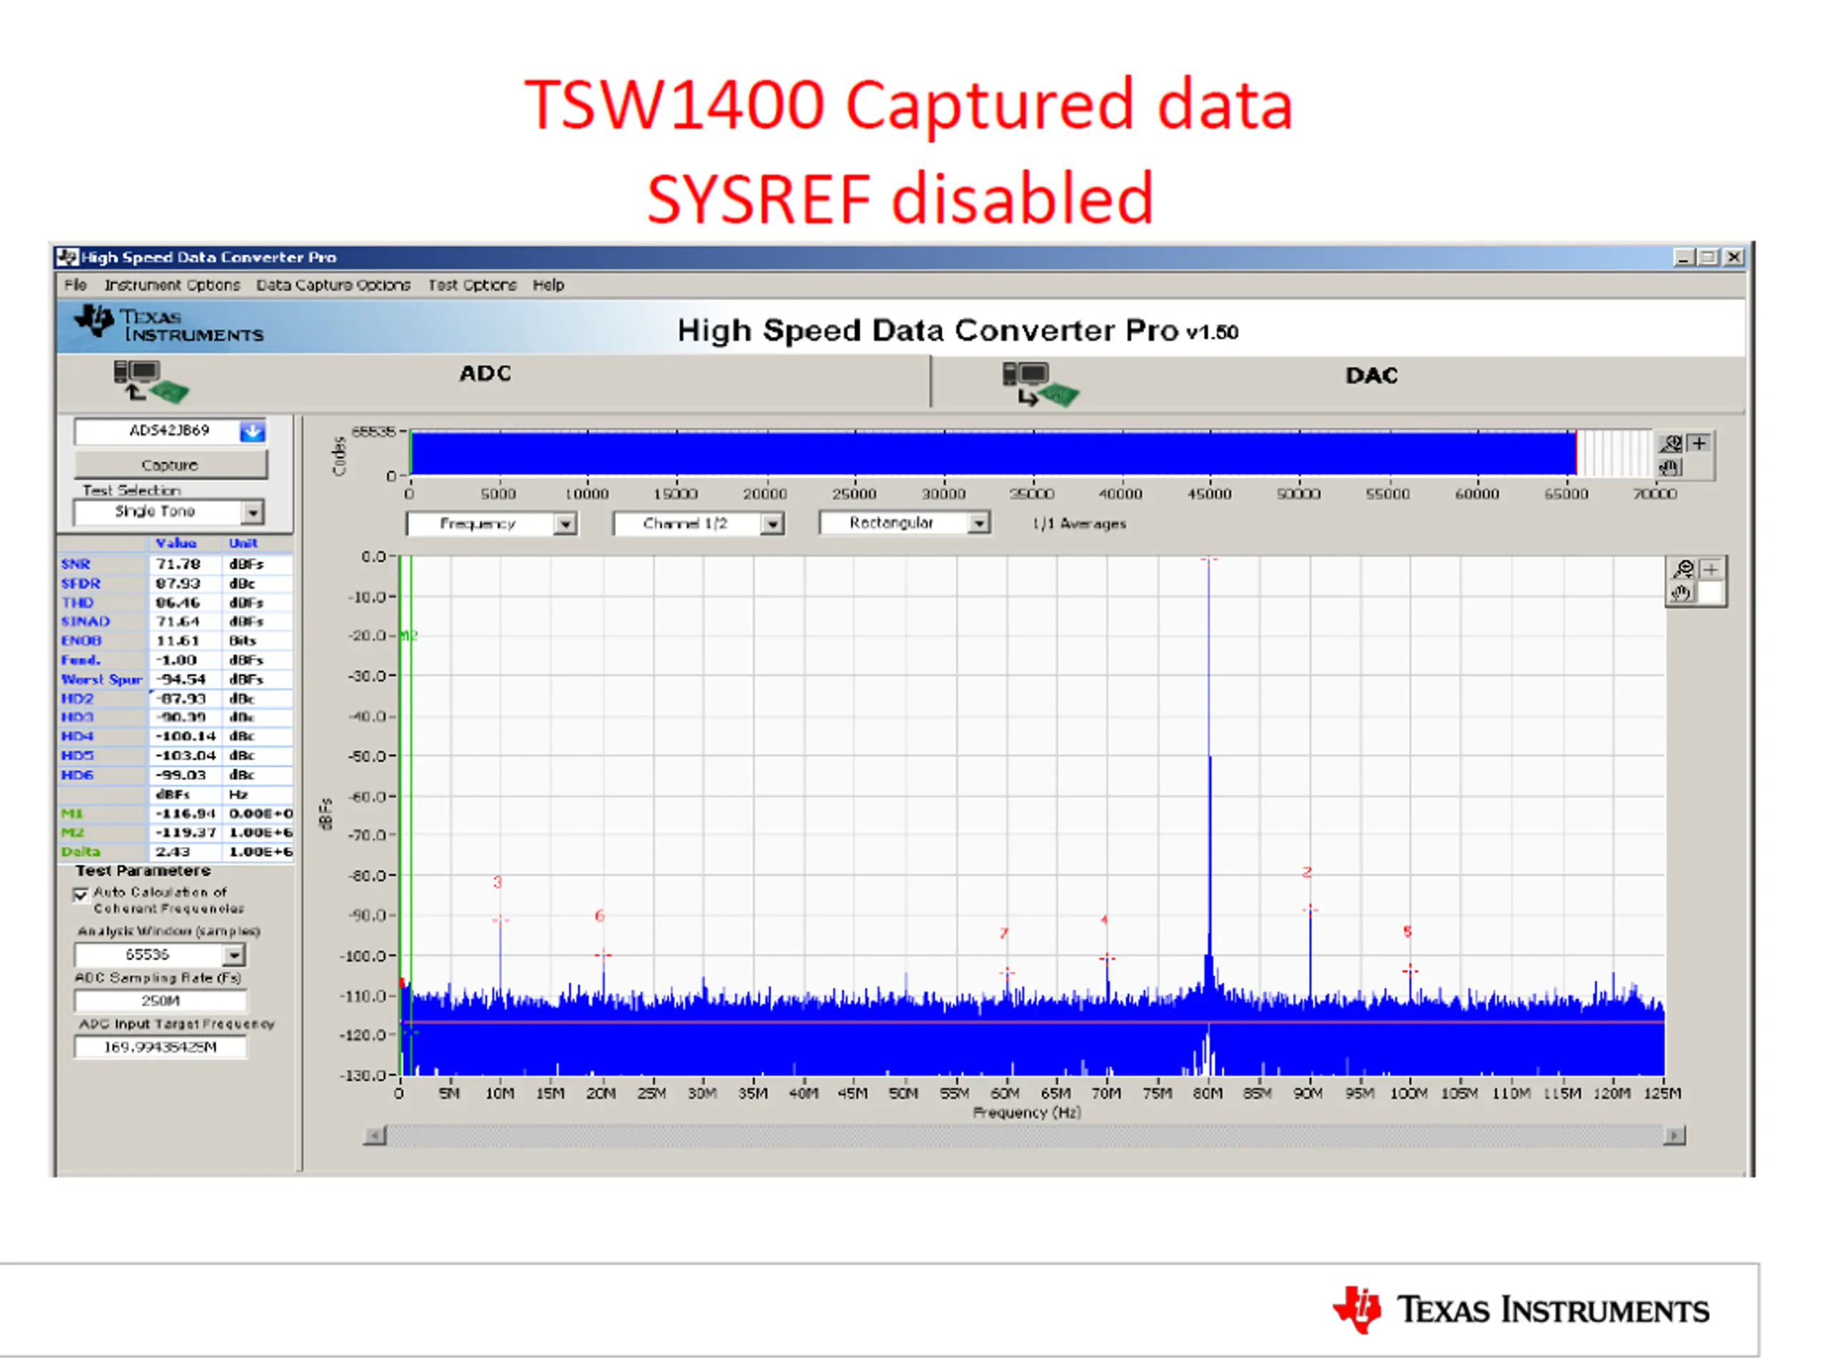Image resolution: width=1827 pixels, height=1370 pixels.
Task: Open the Channel 1/2 dropdown
Action: click(771, 524)
